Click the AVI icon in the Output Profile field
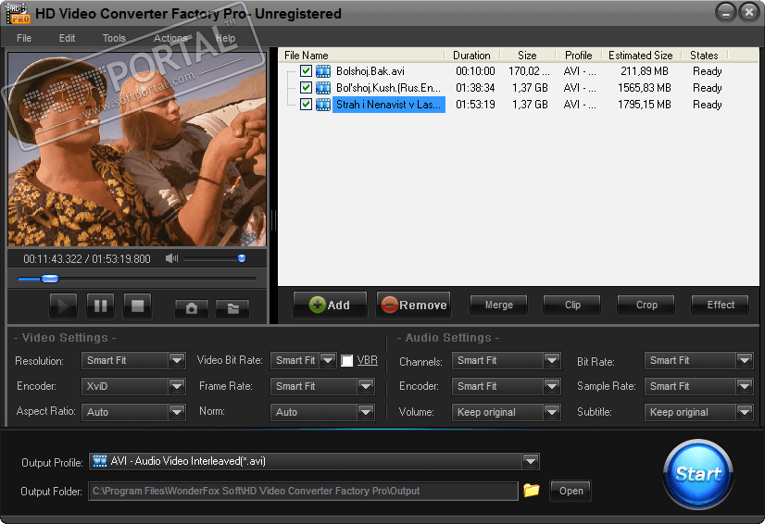The width and height of the screenshot is (765, 524). pyautogui.click(x=100, y=461)
